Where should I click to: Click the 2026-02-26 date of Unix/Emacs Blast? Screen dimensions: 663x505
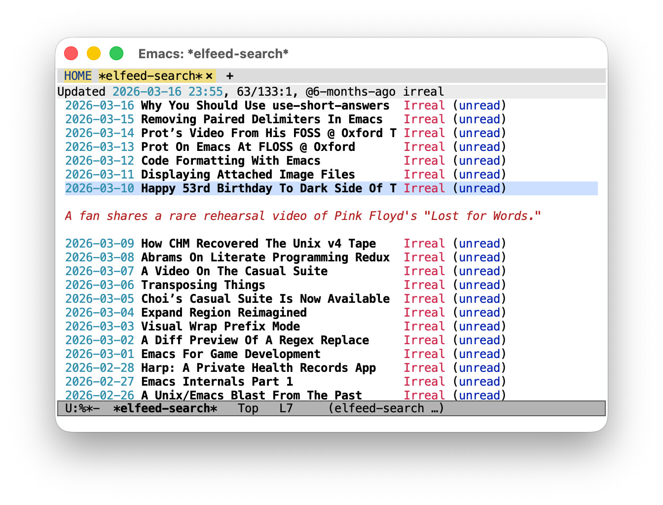pos(100,395)
